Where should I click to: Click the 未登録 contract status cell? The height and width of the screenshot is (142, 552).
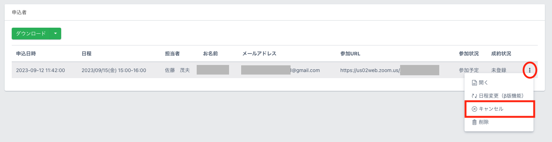click(499, 70)
